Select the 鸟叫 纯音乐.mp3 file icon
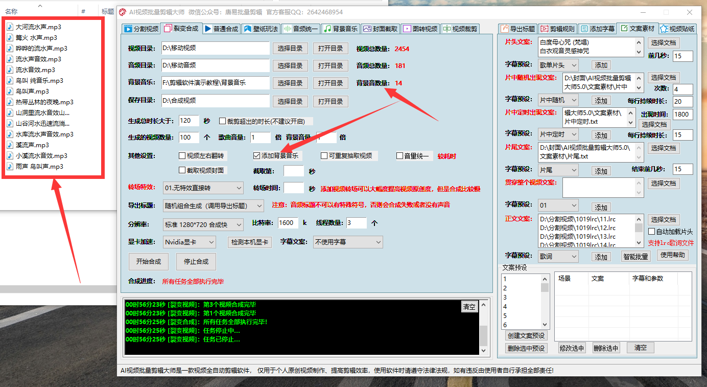This screenshot has width=707, height=387. (x=10, y=81)
